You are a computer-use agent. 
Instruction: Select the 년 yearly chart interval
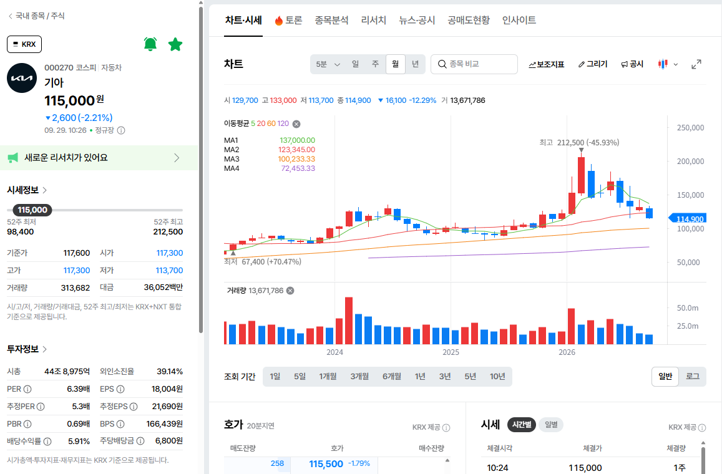click(x=416, y=64)
